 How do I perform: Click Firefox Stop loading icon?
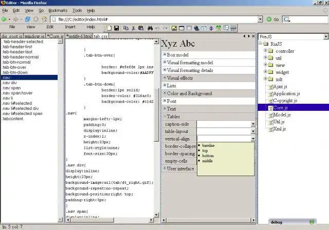click(36, 20)
